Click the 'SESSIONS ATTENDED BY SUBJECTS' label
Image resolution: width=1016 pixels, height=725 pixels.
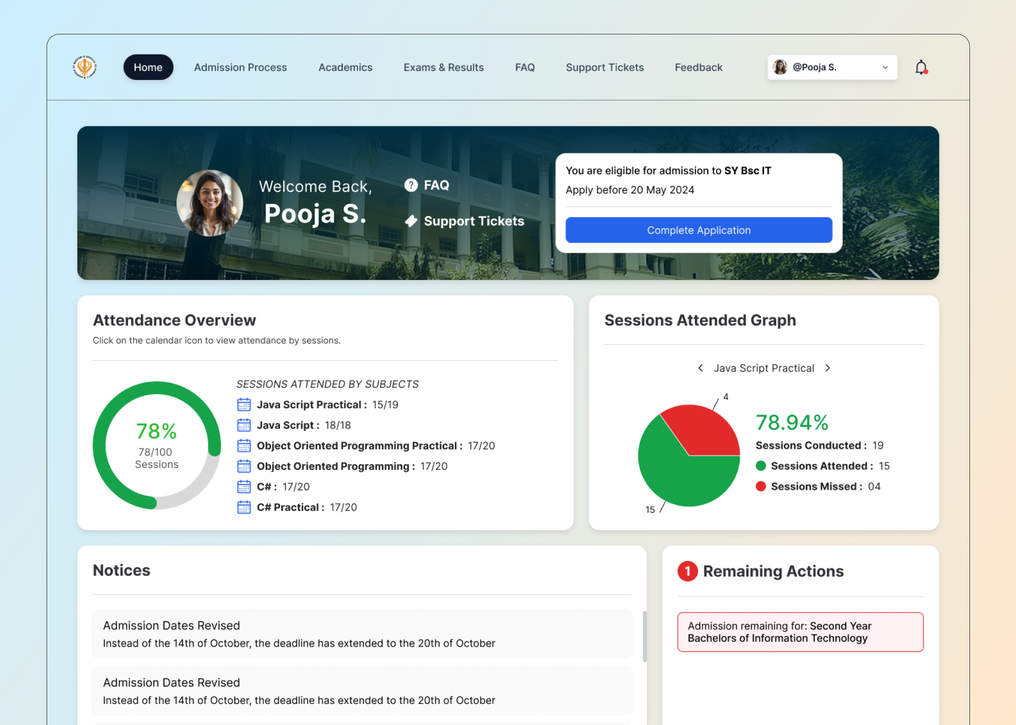pyautogui.click(x=328, y=384)
